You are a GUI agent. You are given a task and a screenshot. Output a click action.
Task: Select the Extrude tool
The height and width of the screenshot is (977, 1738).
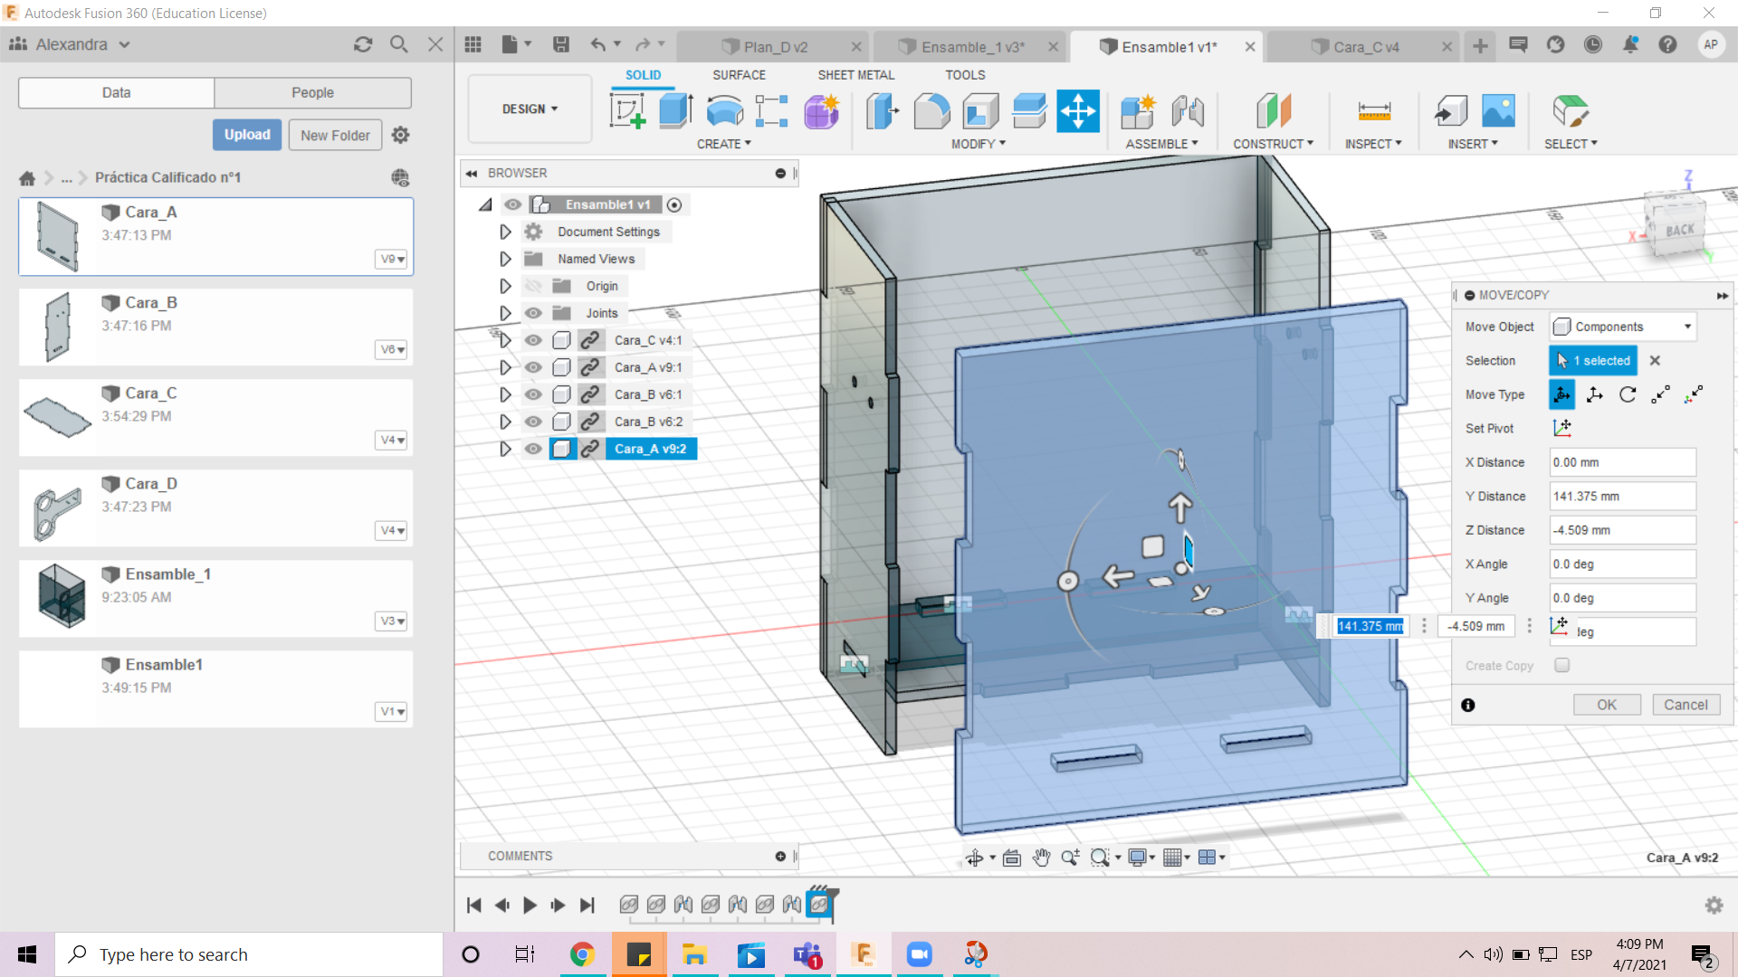pos(675,111)
